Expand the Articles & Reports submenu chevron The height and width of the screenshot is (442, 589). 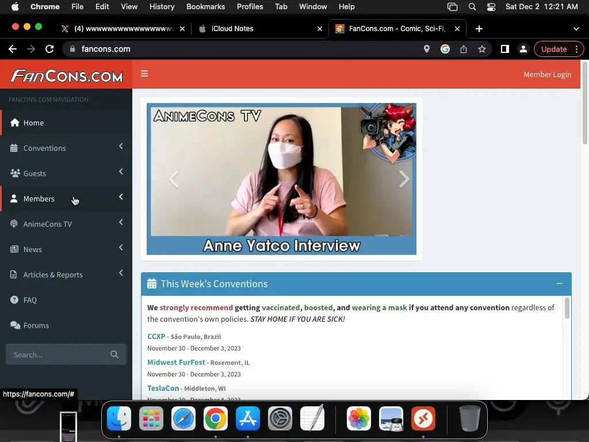121,272
